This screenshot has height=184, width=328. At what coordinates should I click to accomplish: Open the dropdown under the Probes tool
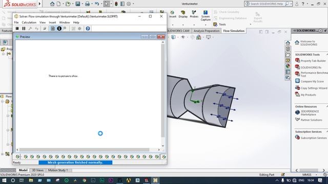[x=194, y=25]
